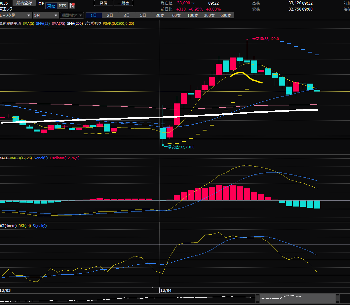
Task: Open the 1分 interval dropdown
Action: (46, 16)
